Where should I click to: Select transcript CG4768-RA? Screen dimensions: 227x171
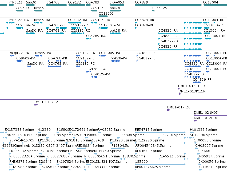(56, 31)
